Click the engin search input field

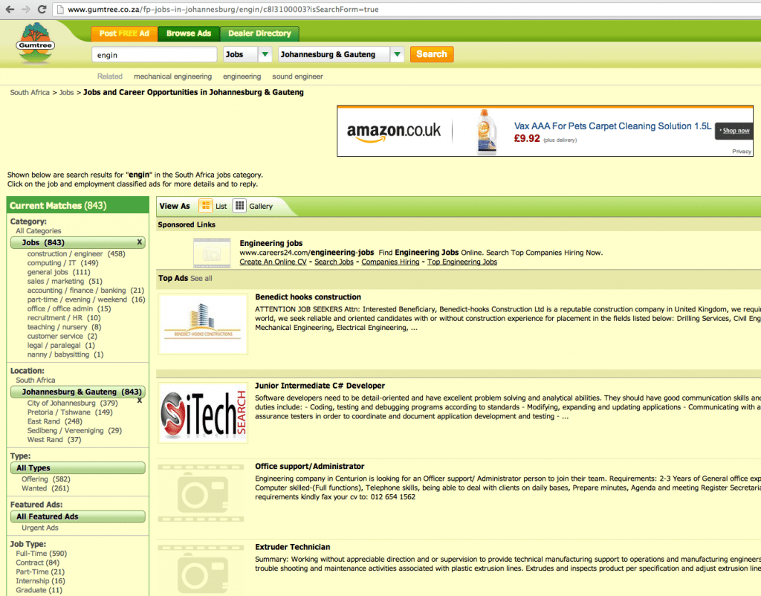[x=154, y=55]
